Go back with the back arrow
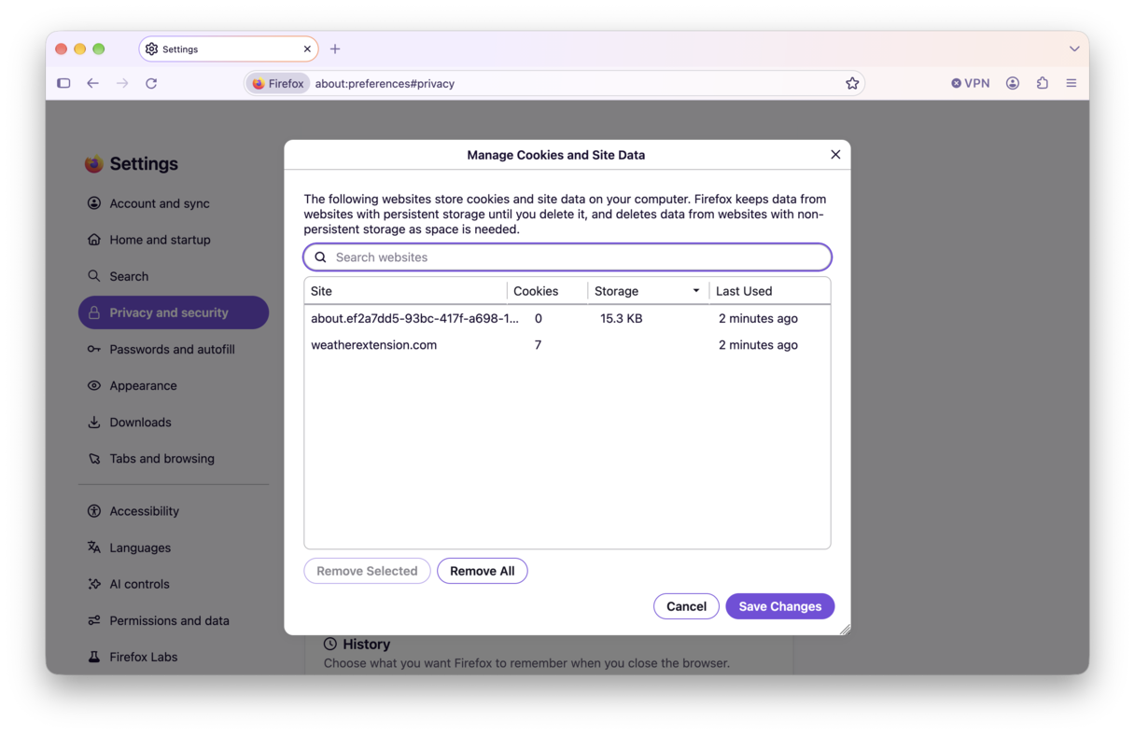 coord(92,83)
